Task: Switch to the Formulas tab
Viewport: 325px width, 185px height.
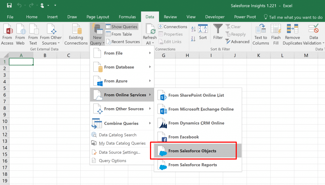Action: (127, 17)
